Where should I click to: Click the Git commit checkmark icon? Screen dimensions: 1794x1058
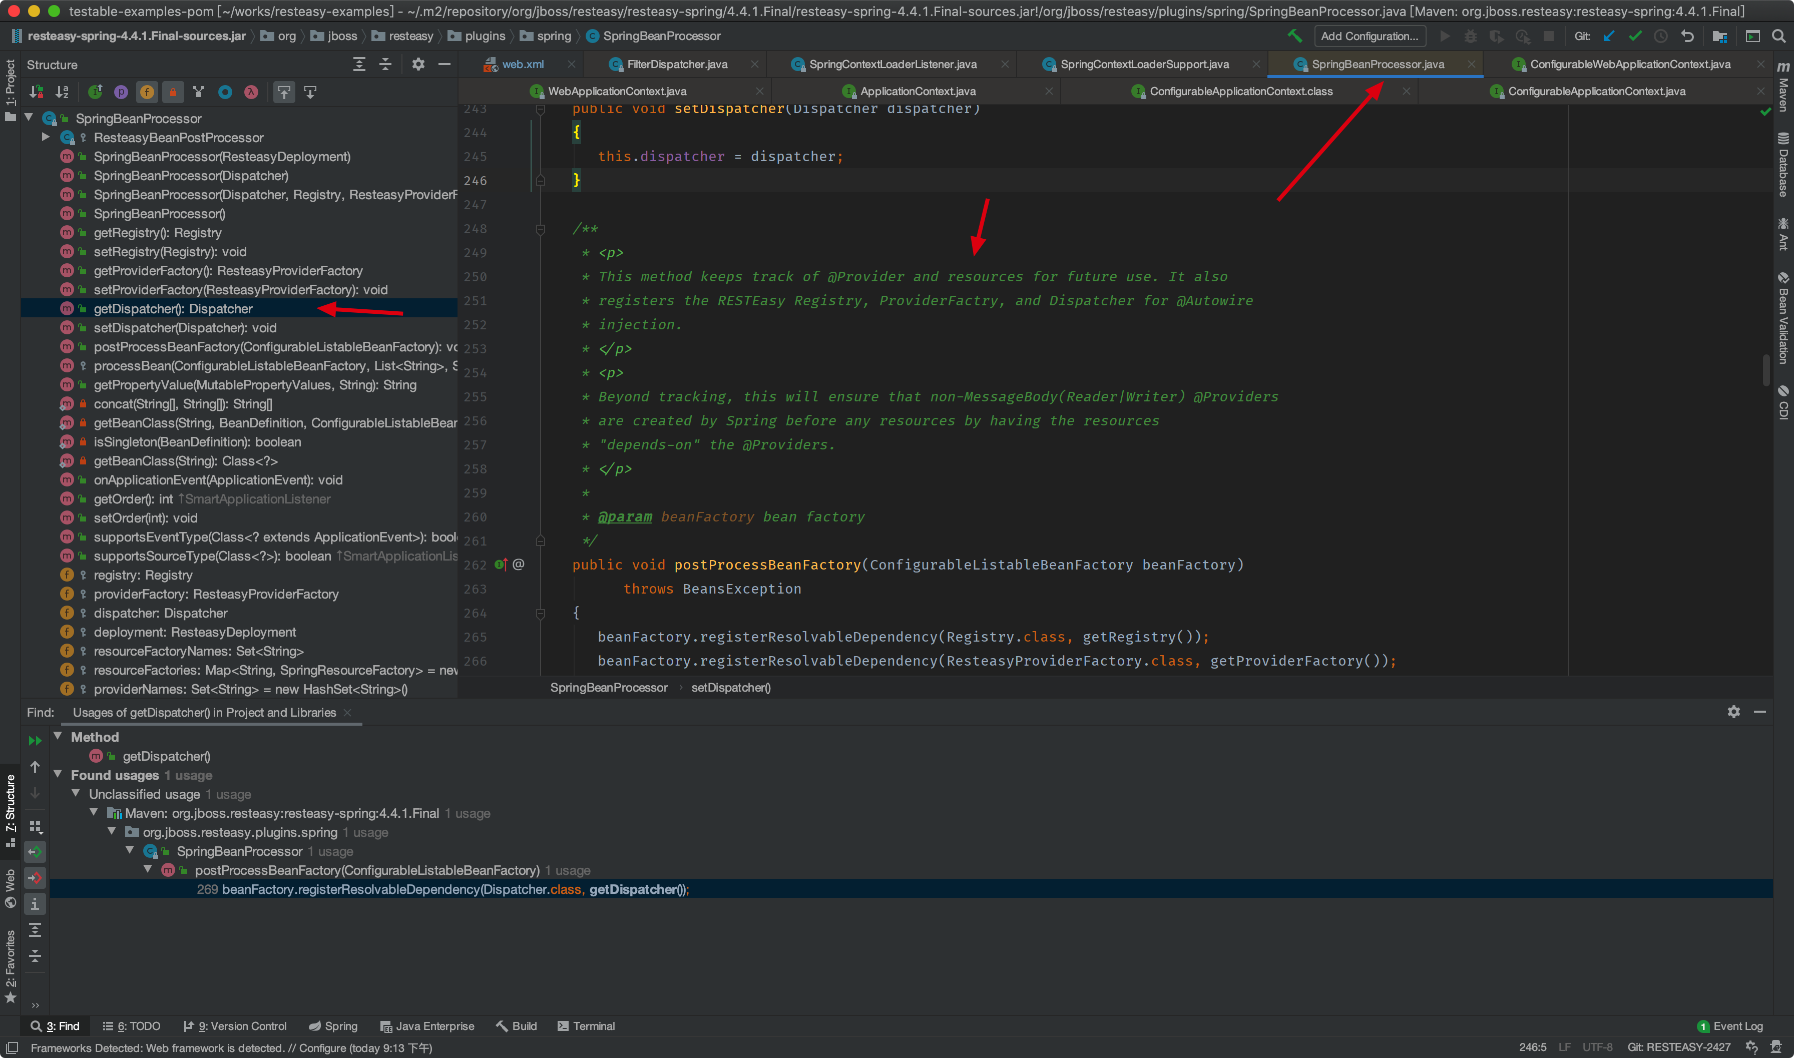pyautogui.click(x=1635, y=36)
